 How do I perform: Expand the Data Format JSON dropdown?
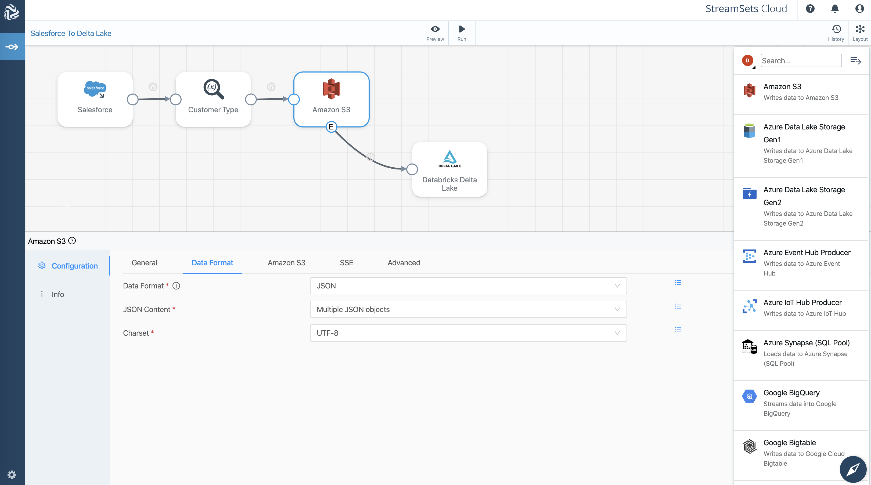click(x=468, y=286)
